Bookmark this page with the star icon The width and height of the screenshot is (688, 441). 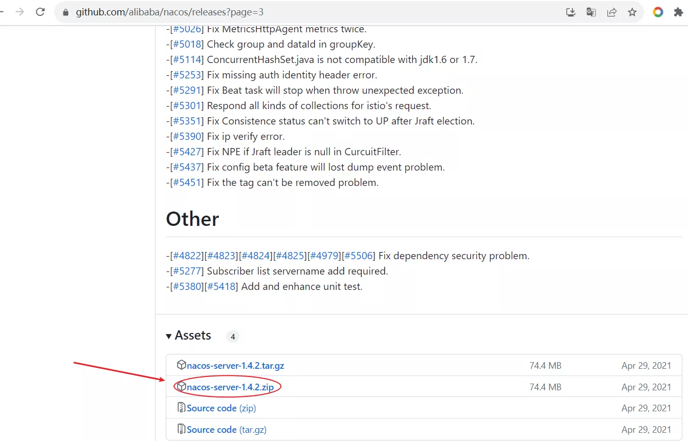pos(632,12)
